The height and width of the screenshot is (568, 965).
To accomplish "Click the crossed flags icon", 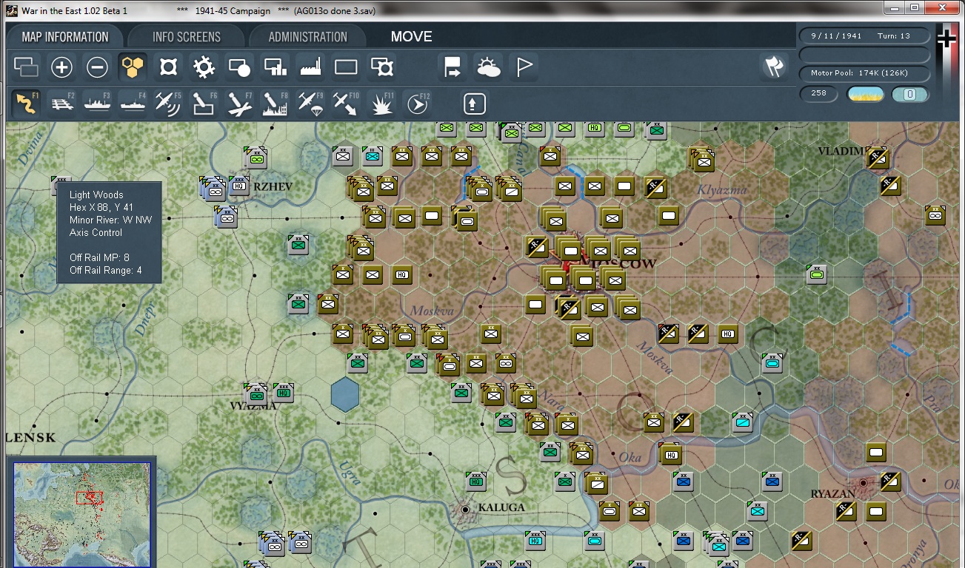I will [x=773, y=67].
